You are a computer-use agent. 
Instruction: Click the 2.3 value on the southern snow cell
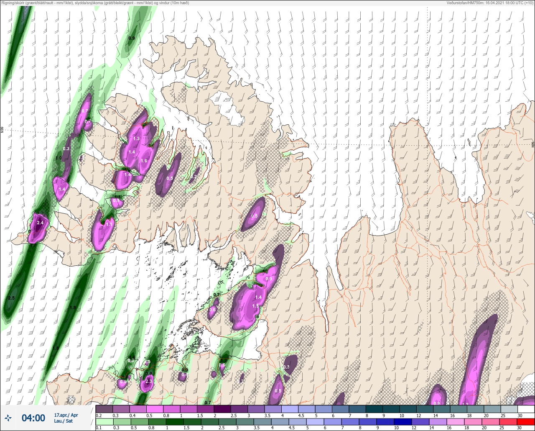pos(149,381)
